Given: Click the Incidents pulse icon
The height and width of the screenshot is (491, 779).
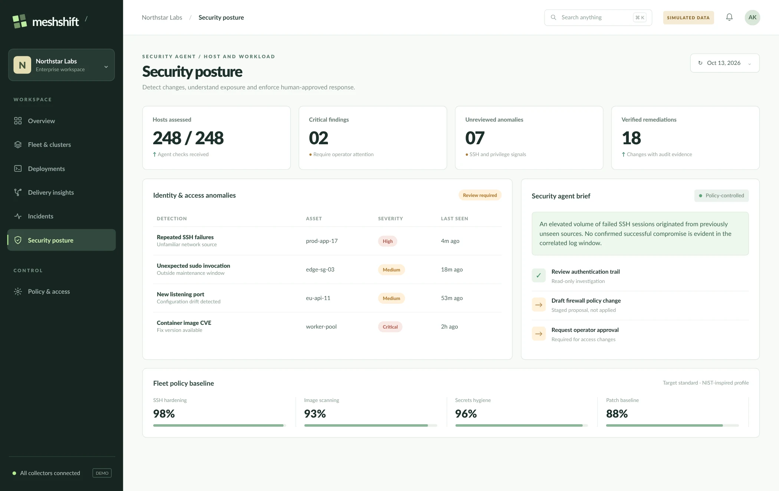Looking at the screenshot, I should (18, 216).
